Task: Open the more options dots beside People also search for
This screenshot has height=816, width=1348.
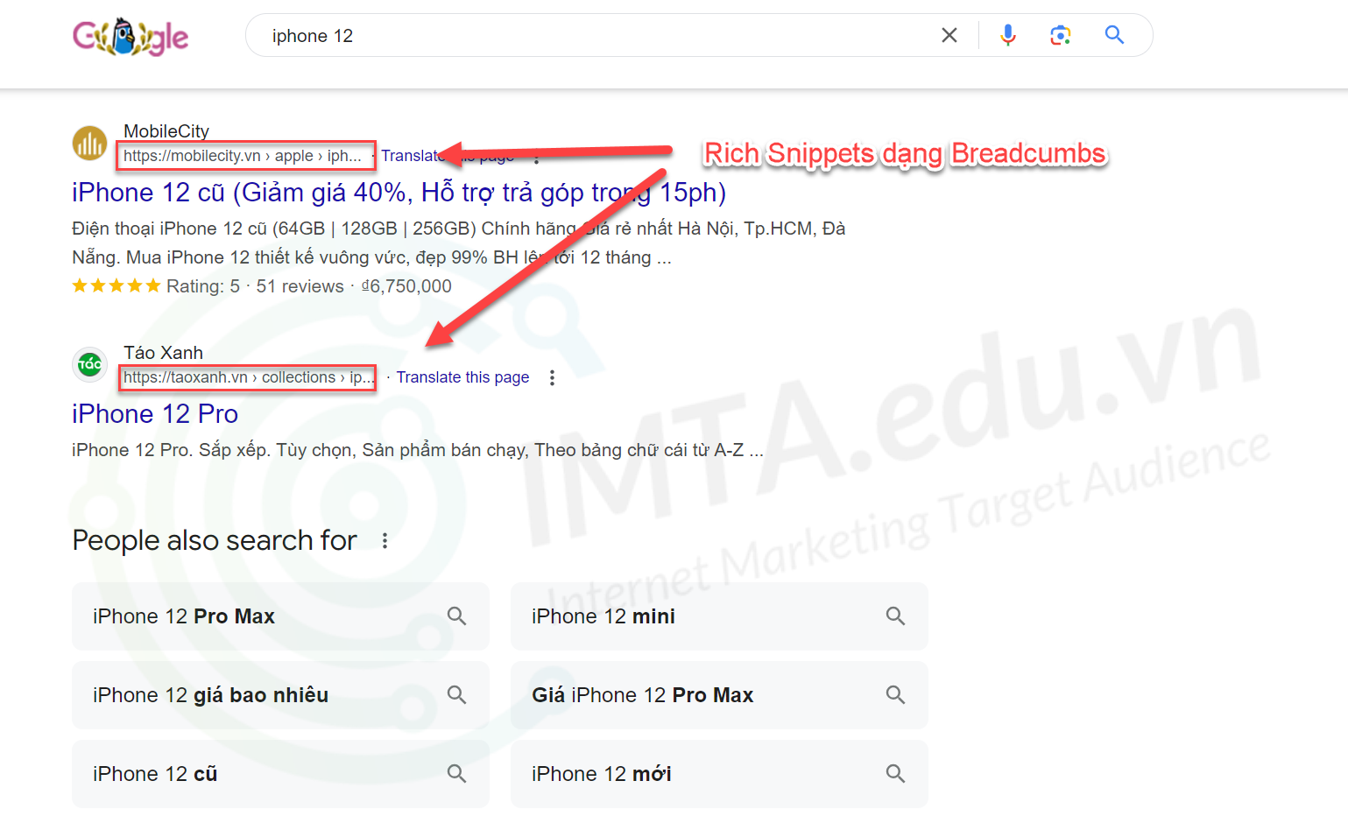Action: point(385,541)
